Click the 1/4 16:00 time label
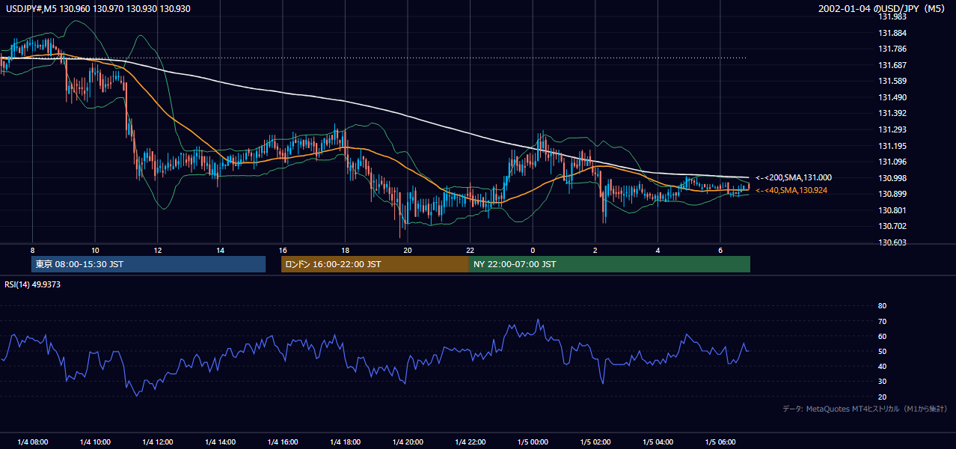Image resolution: width=956 pixels, height=449 pixels. tap(283, 442)
